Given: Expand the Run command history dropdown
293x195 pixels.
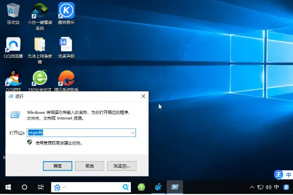Looking at the screenshot, I should (x=133, y=133).
